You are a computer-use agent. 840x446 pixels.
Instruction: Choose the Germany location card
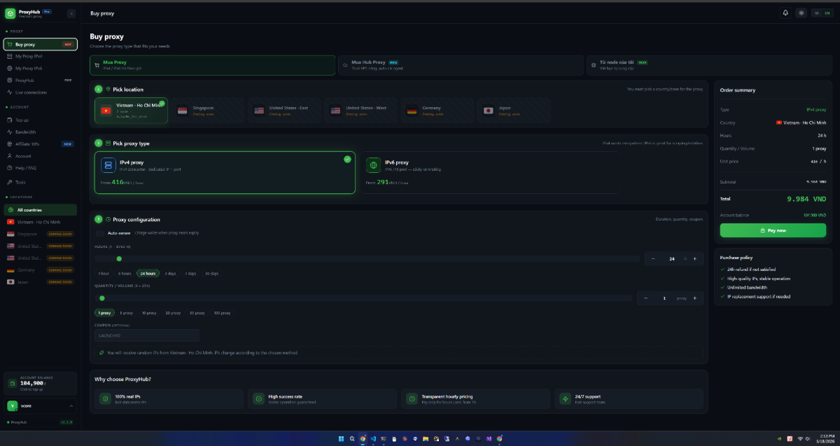[x=437, y=111]
